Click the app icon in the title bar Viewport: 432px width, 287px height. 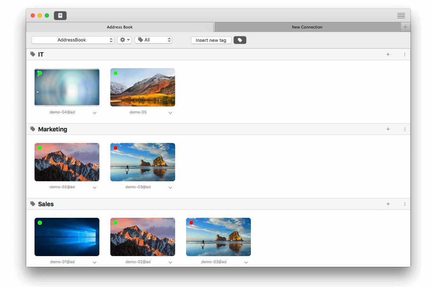(x=60, y=15)
